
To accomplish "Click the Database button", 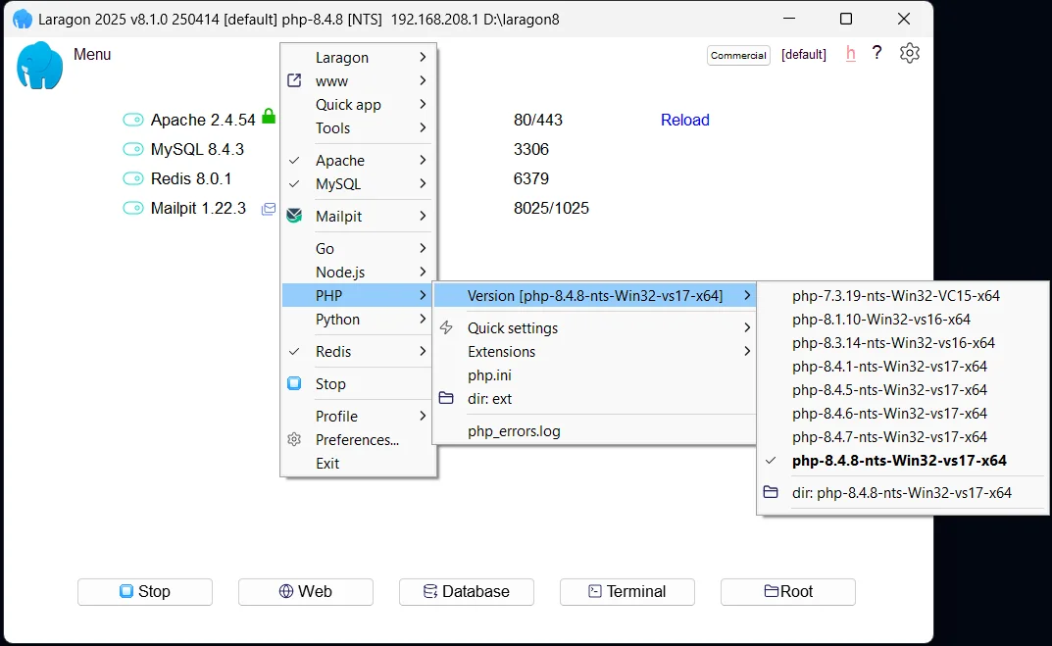I will pos(466,592).
